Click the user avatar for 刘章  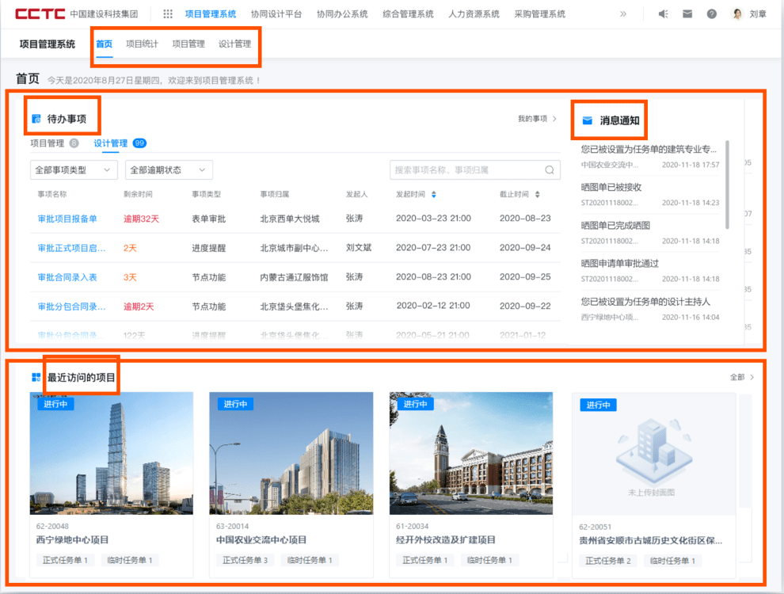coord(737,14)
